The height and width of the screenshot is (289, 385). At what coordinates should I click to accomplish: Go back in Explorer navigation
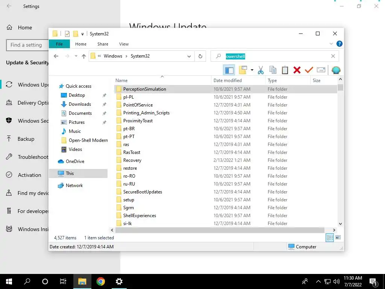[x=56, y=56]
